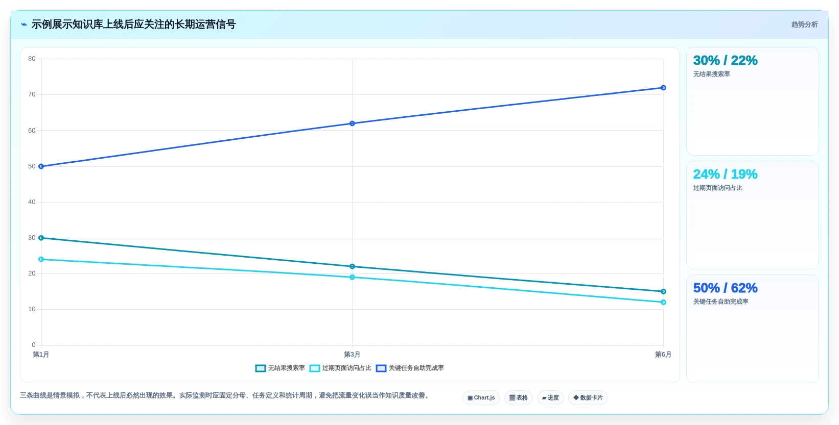This screenshot has height=425, width=839.
Task: Click the 关键任务自助完成率 label under 50% / 62%
Action: (x=720, y=302)
